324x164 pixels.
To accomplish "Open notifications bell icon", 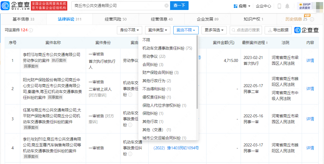I will (x=287, y=6).
